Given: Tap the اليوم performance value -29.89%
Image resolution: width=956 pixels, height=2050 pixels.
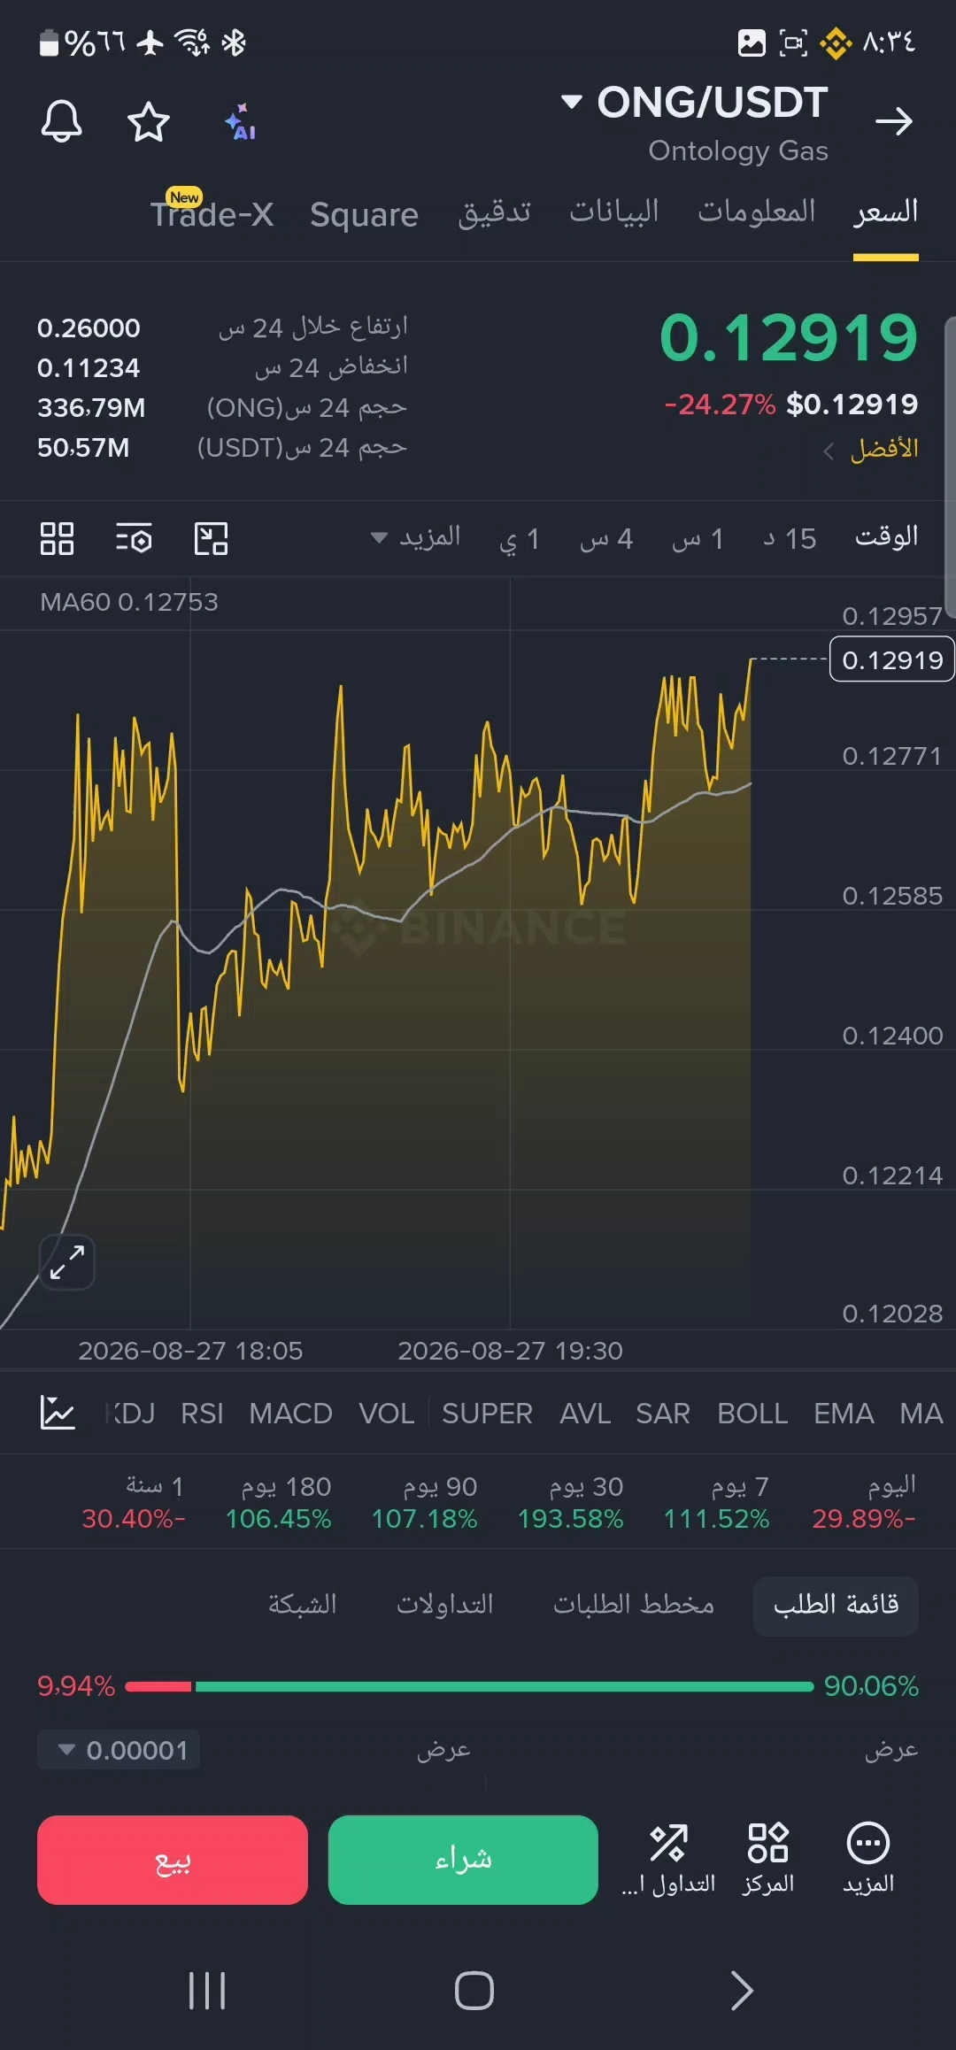Looking at the screenshot, I should pyautogui.click(x=864, y=1519).
